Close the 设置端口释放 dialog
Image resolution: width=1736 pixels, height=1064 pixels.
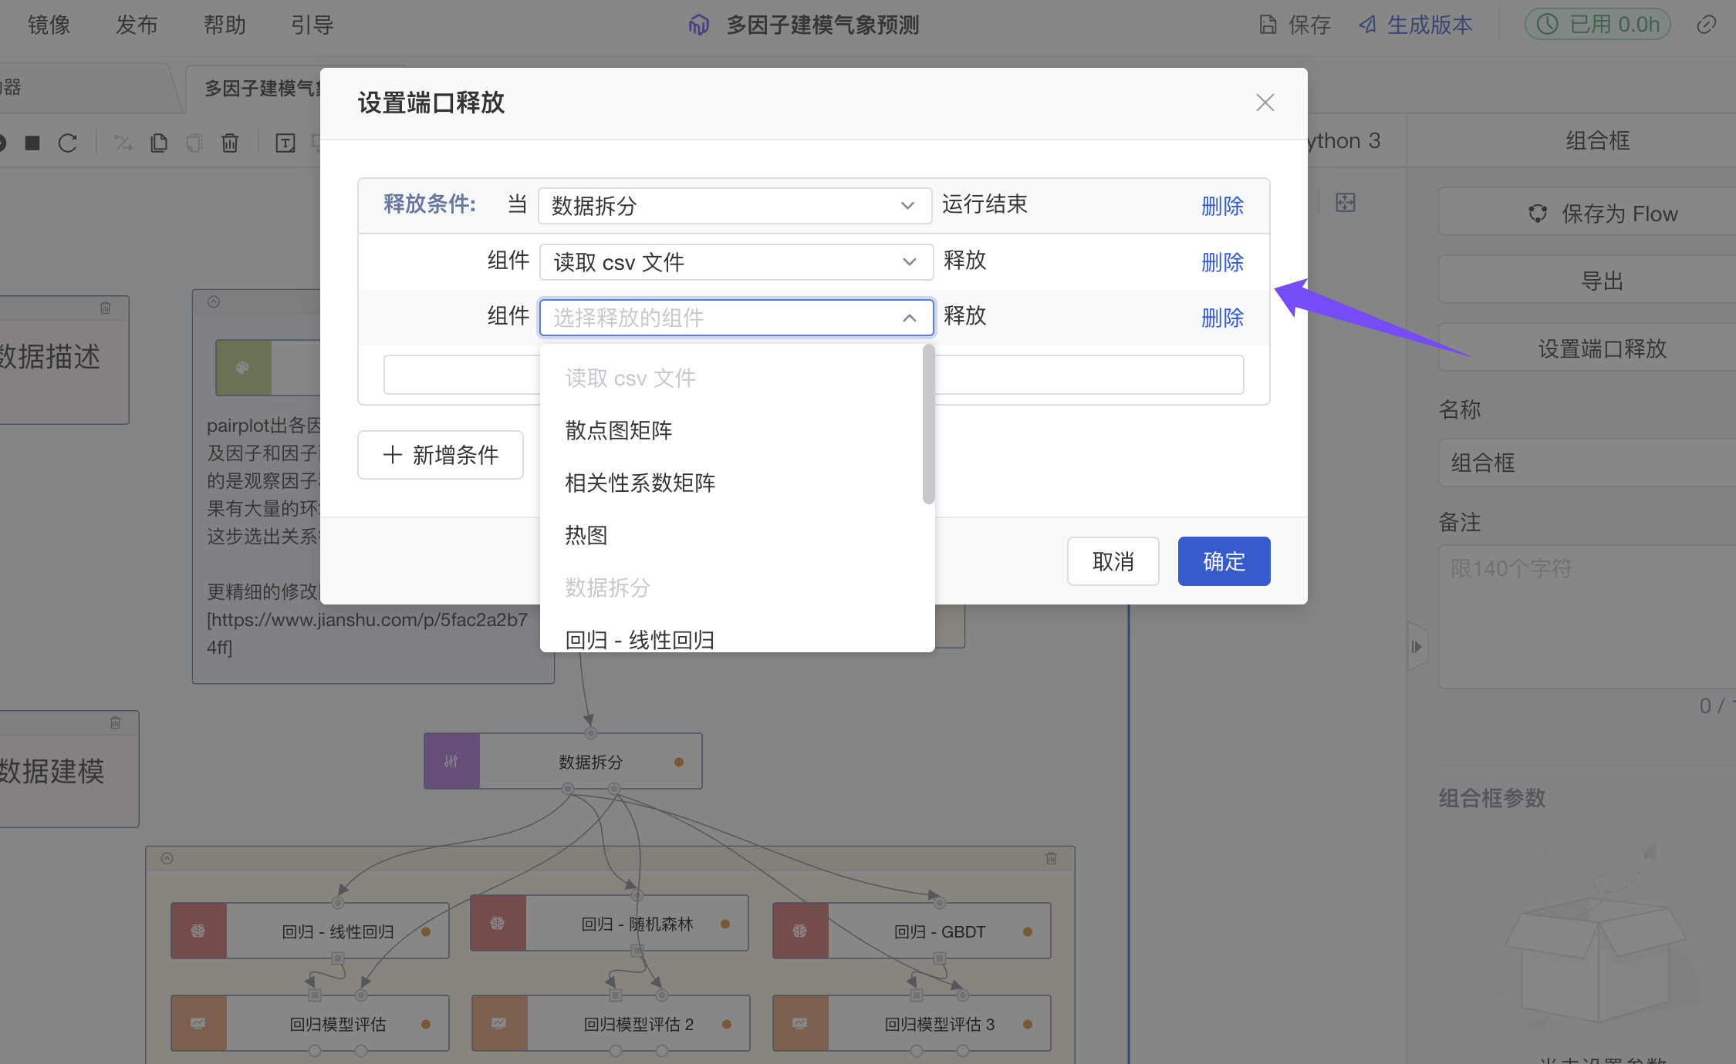[x=1265, y=103]
